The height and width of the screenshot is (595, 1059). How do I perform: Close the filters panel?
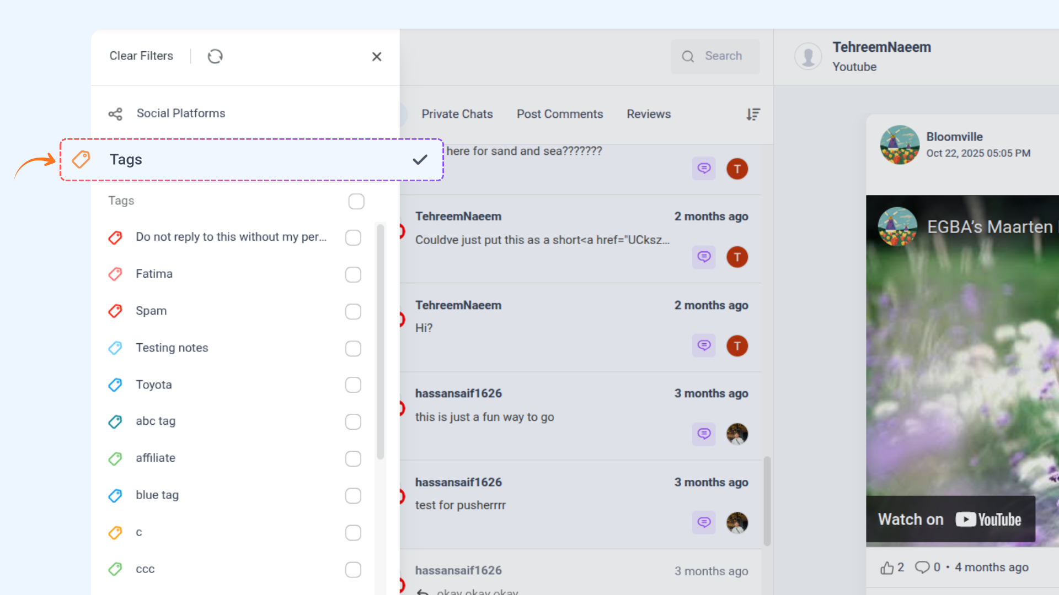pos(377,56)
